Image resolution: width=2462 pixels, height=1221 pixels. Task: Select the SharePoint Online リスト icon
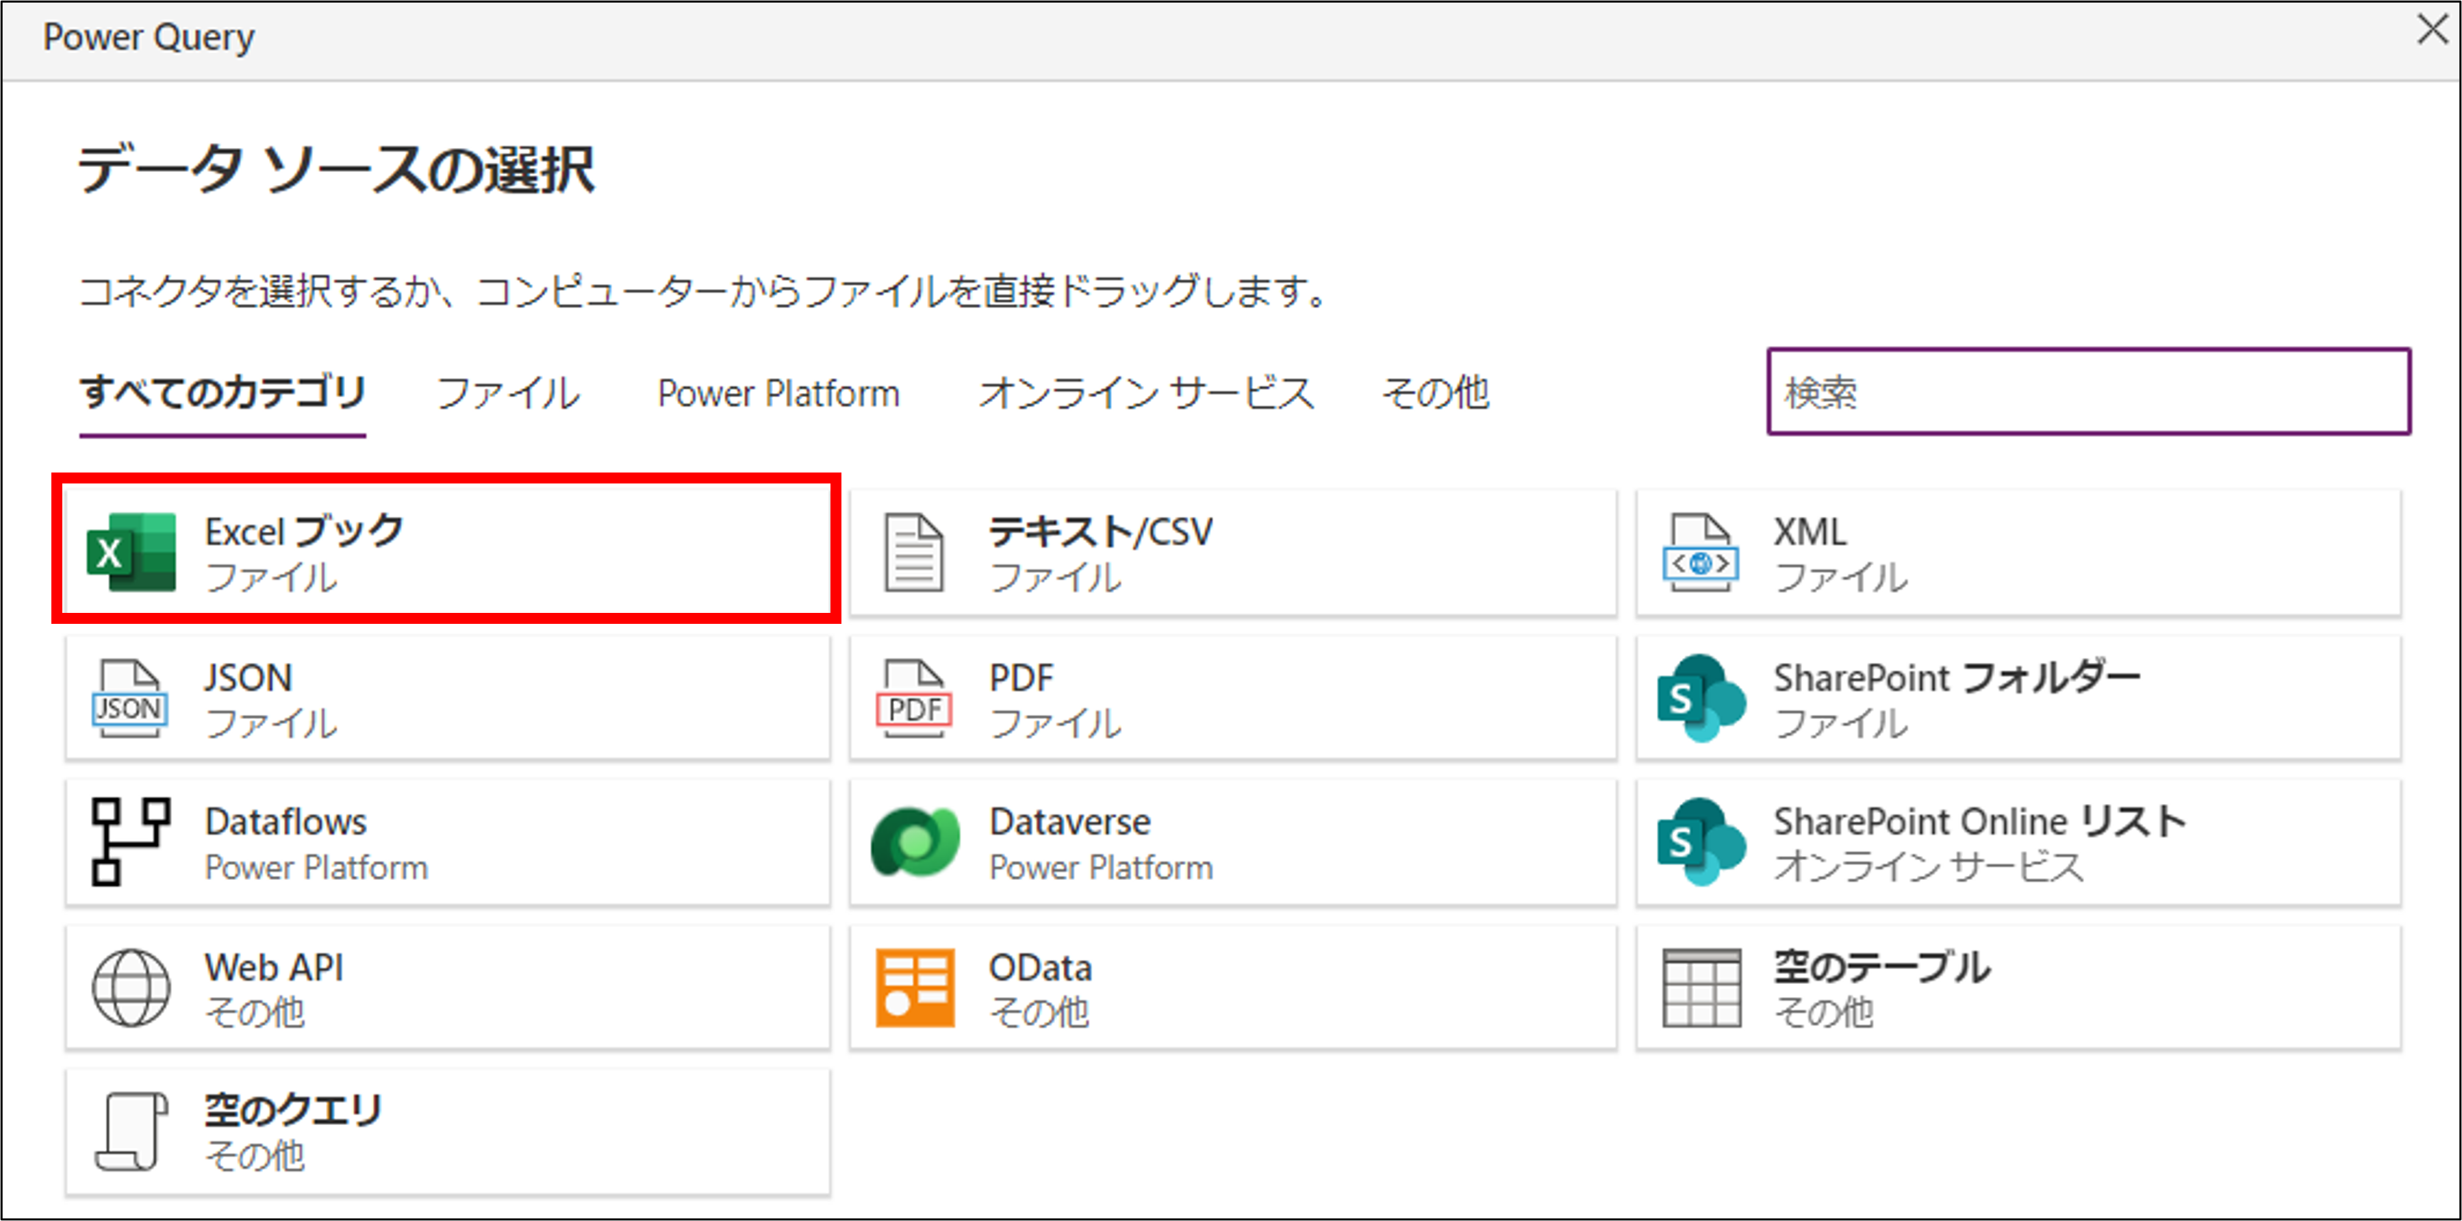tap(1701, 842)
